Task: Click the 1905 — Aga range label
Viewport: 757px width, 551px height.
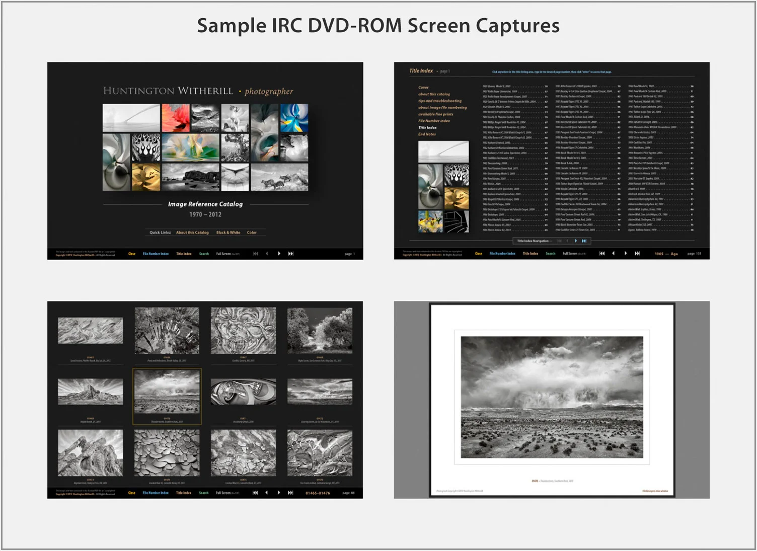Action: (x=666, y=254)
